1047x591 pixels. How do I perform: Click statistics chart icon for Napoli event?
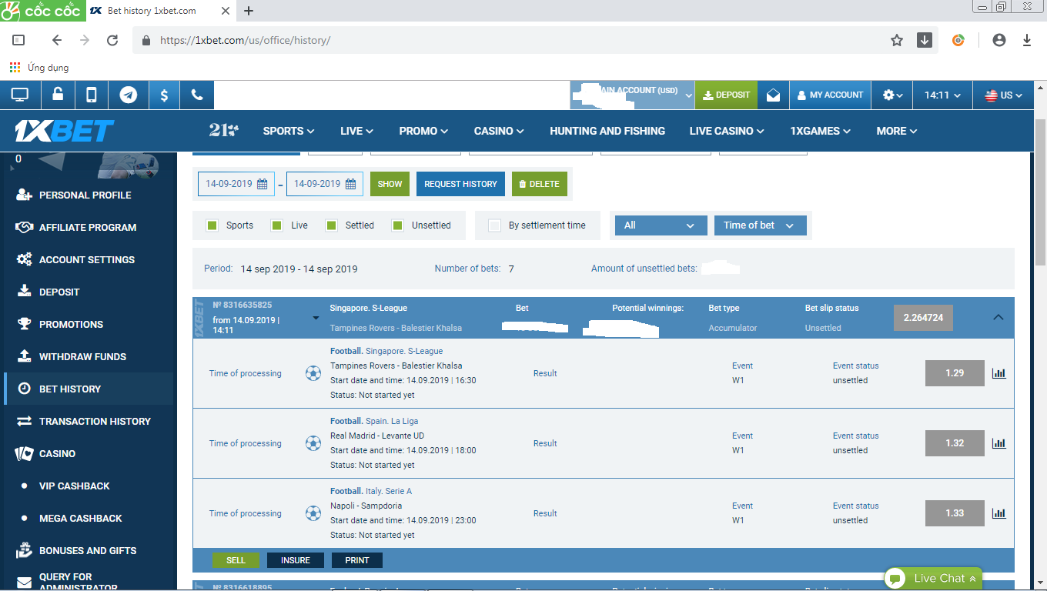pyautogui.click(x=999, y=513)
